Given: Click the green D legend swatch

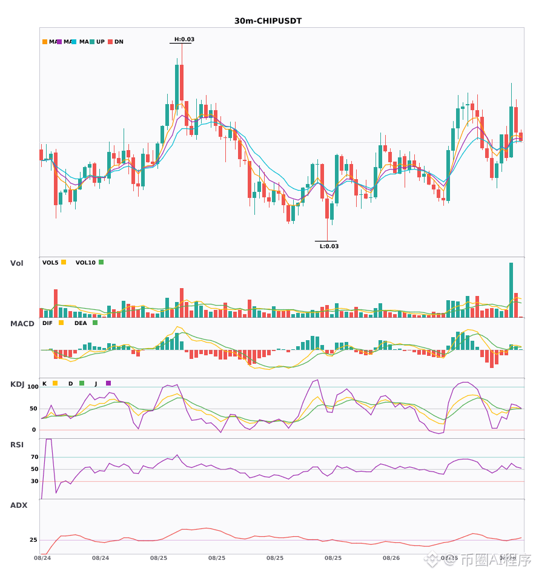Looking at the screenshot, I should tap(82, 383).
